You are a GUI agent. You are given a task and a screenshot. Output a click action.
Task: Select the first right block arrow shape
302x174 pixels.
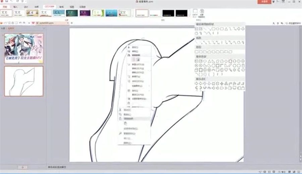click(x=196, y=83)
